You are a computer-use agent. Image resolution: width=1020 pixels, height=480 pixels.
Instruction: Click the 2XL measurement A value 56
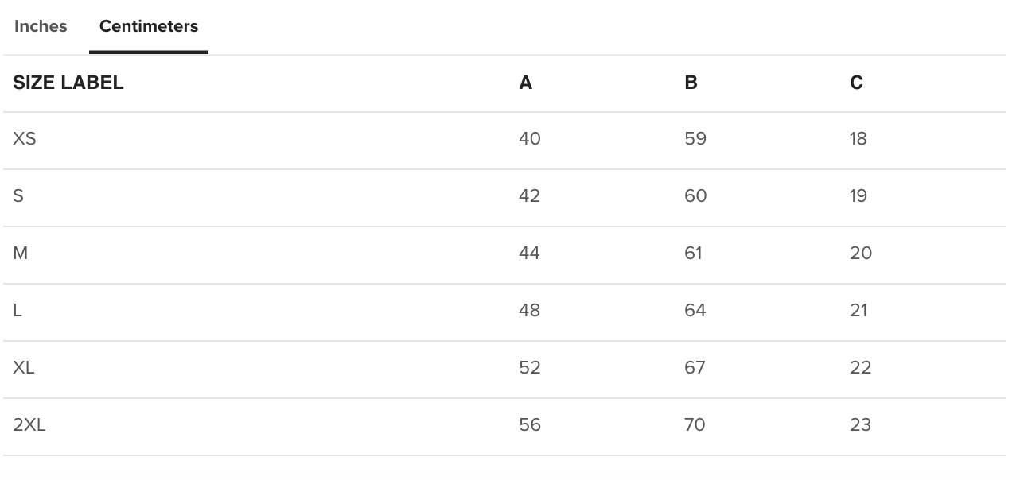tap(529, 425)
